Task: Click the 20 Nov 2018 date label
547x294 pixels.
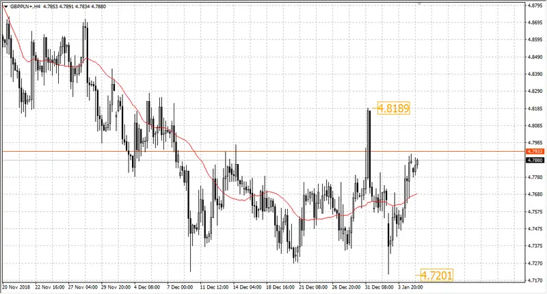Action: (x=16, y=287)
